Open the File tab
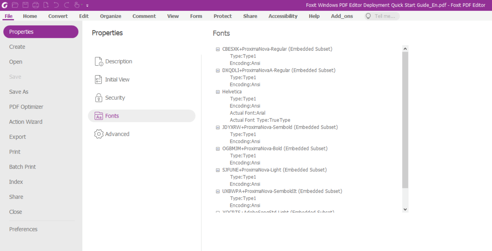The width and height of the screenshot is (492, 251). pos(9,16)
